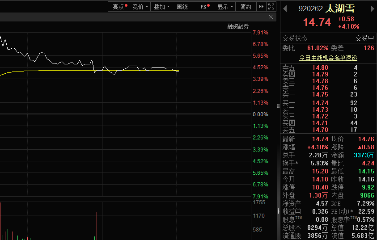This screenshot has height=240, width=377.
Task: Open the PK comparison button
Action: (x=203, y=7)
